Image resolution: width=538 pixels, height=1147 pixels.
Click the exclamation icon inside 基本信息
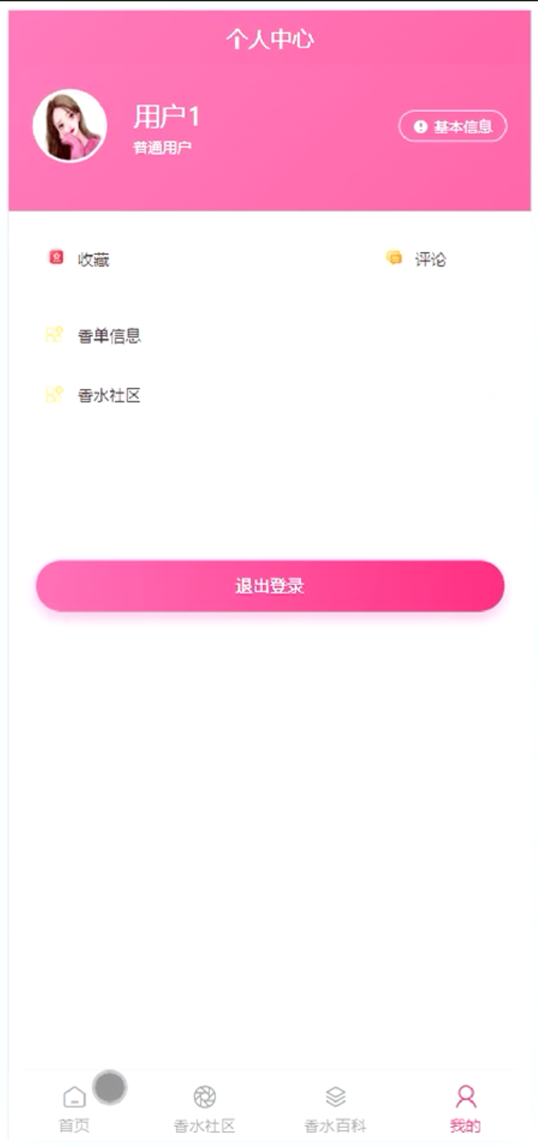pos(420,127)
